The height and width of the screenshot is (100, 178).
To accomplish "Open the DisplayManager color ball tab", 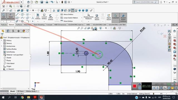I will tap(24, 31).
